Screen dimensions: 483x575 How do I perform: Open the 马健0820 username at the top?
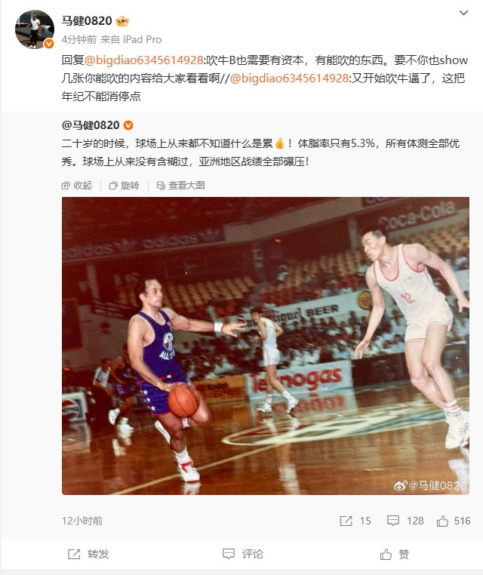pos(87,21)
